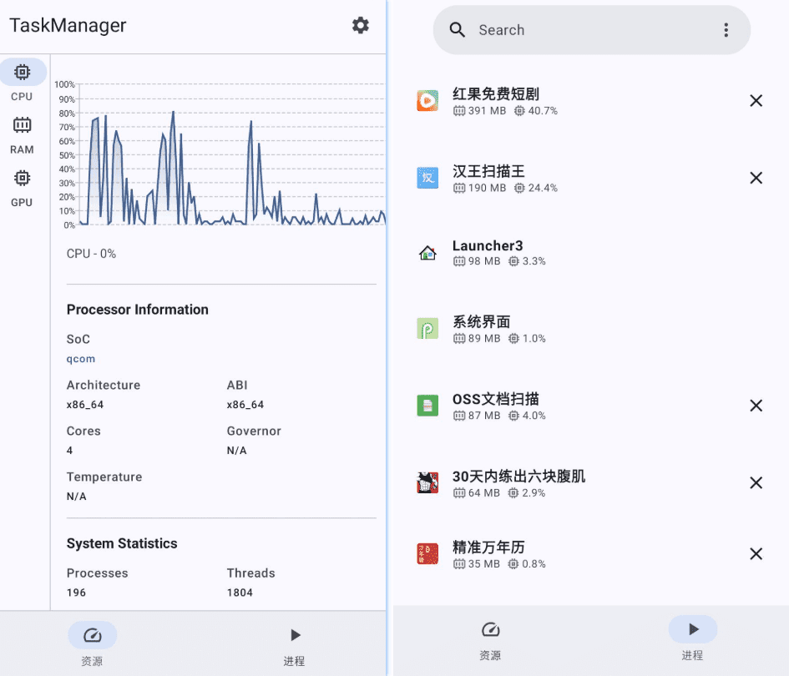Open TaskManager settings via the gear
This screenshot has height=676, width=789.
pos(360,25)
